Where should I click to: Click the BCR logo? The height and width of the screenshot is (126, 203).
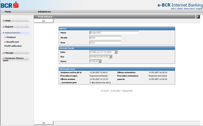(10, 5)
